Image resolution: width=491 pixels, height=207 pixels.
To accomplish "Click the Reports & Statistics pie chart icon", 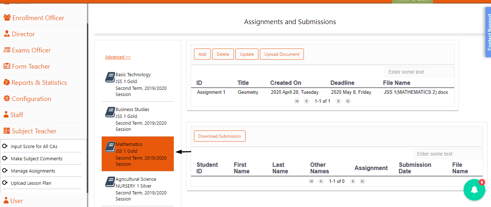I will [6, 82].
